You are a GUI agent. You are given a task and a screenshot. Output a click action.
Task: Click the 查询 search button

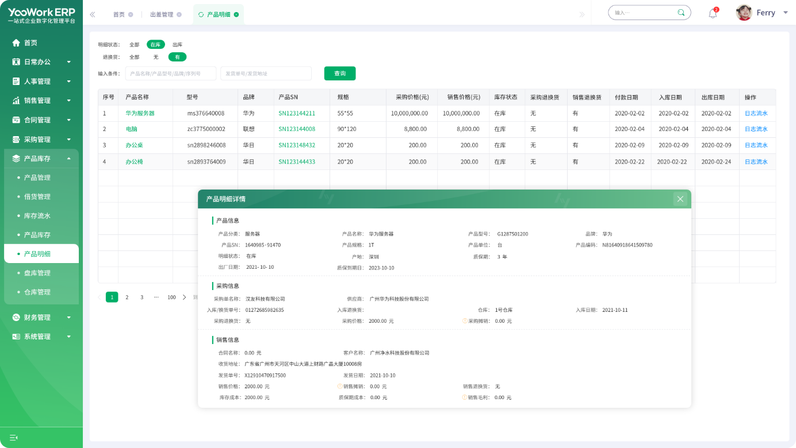tap(339, 74)
